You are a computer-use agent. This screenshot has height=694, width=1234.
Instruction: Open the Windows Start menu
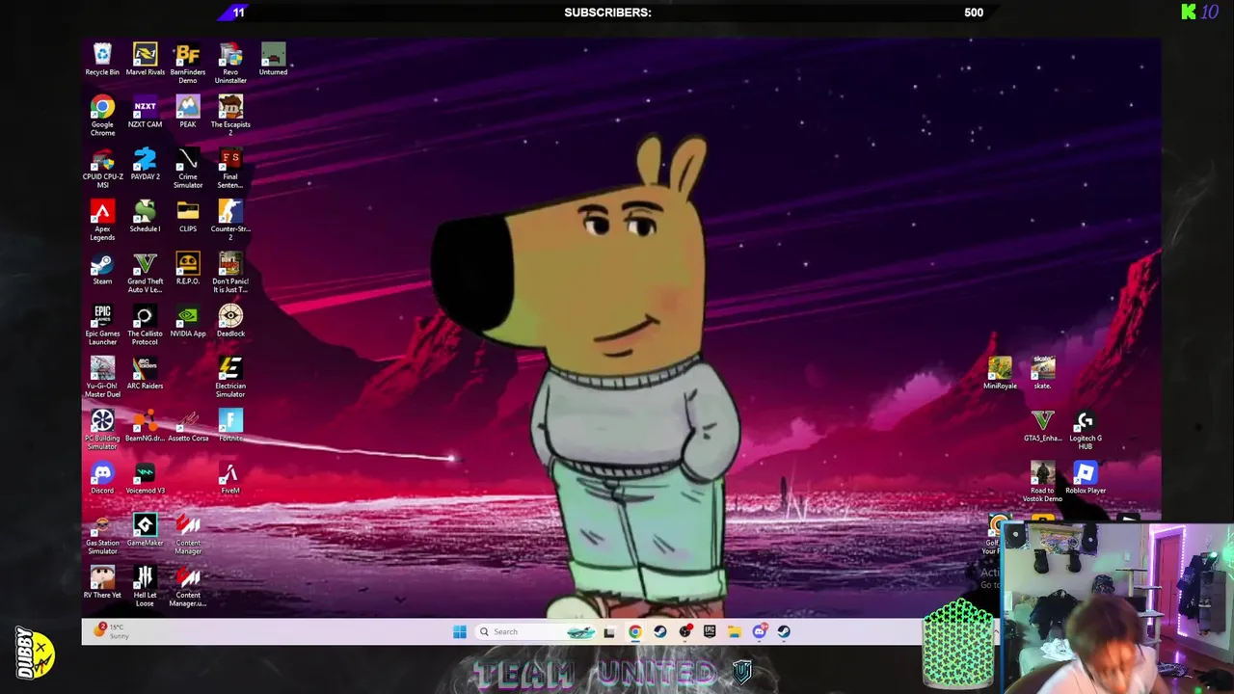click(460, 632)
